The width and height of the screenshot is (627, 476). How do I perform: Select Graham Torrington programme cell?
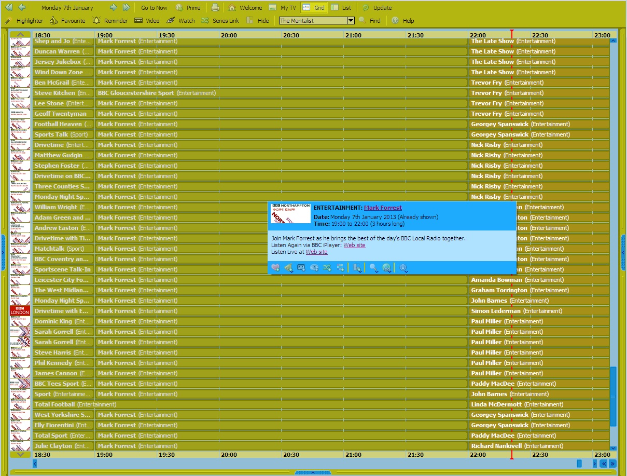coord(538,290)
